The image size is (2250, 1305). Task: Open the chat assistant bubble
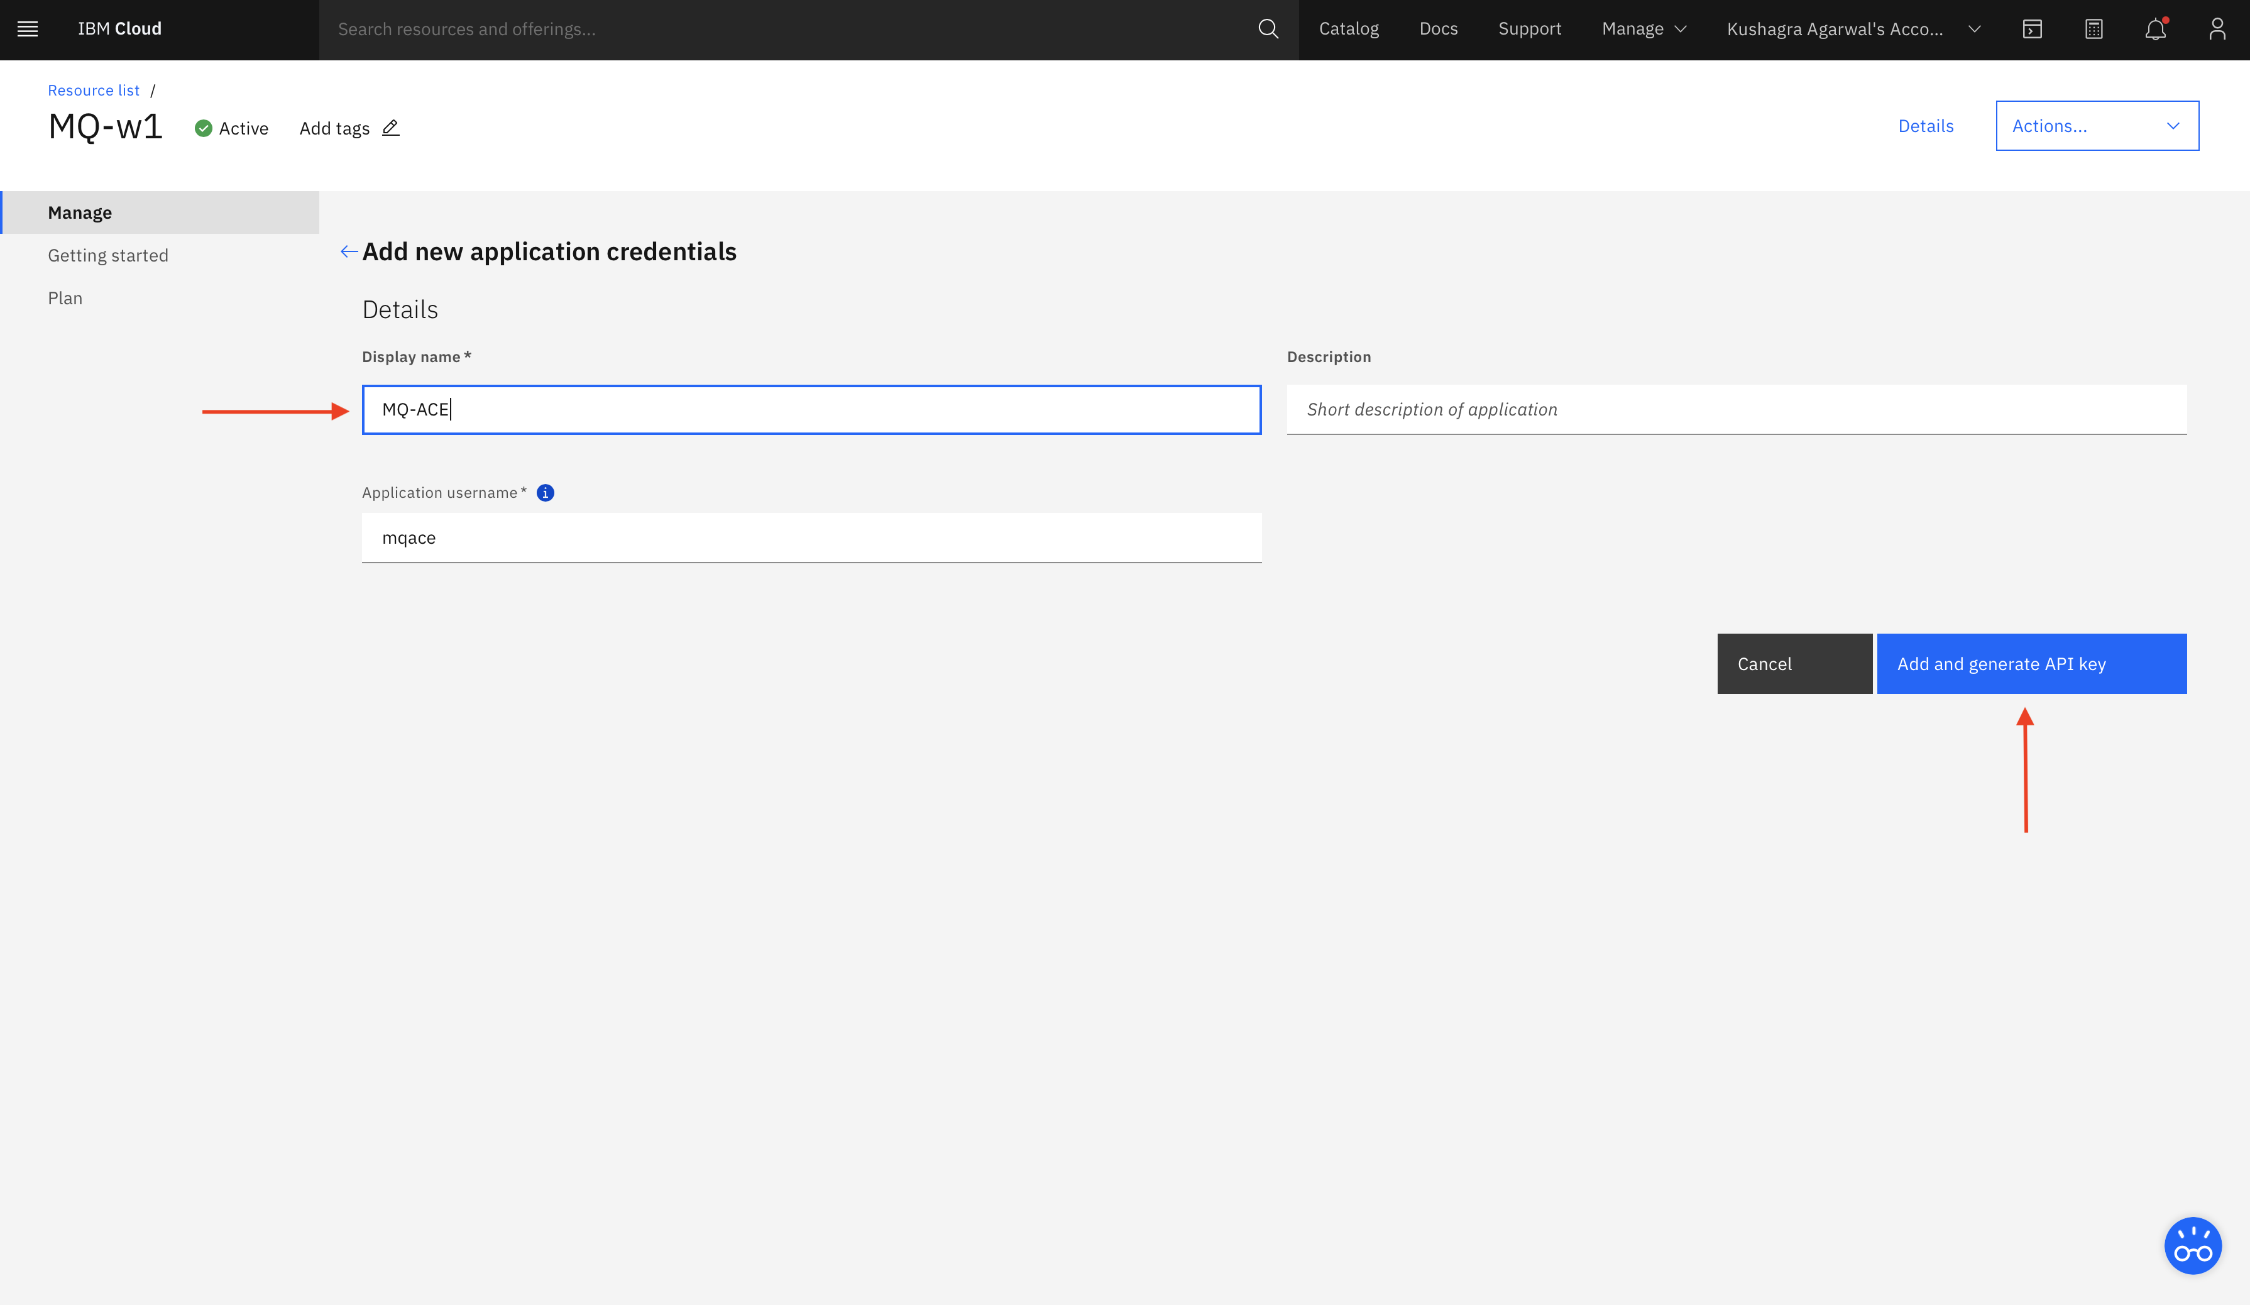2193,1245
